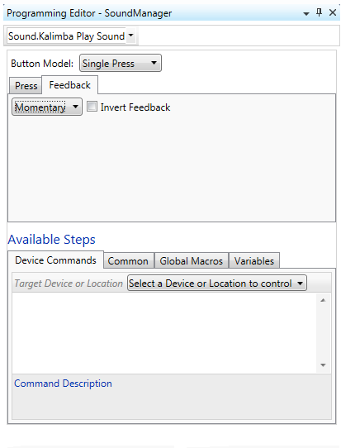The height and width of the screenshot is (448, 341).
Task: Open the Sound.Kalimba Play Sound dropdown
Action: [71, 36]
